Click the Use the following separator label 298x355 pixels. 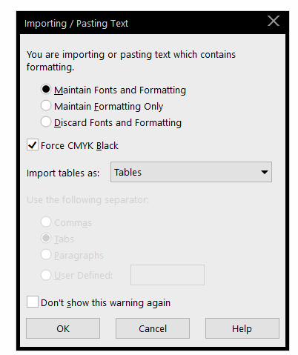tap(87, 199)
